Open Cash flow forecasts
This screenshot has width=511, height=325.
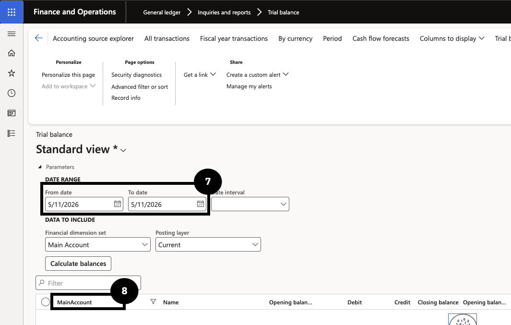click(380, 38)
